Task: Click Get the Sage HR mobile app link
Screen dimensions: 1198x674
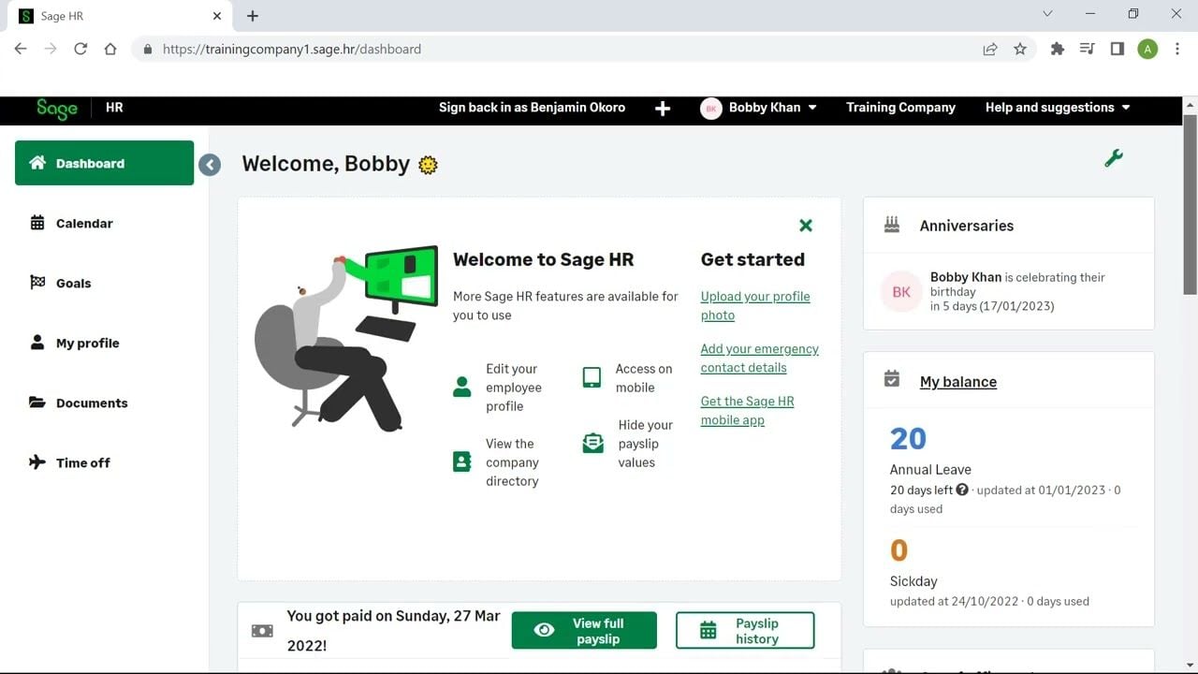Action: pyautogui.click(x=747, y=410)
